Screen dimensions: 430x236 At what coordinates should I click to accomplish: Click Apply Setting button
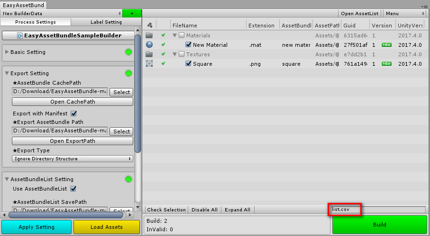(x=37, y=227)
